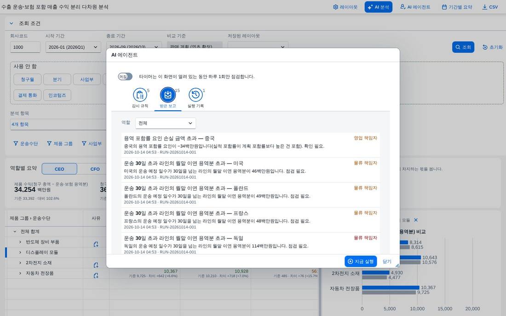
Task: Download data with the CSV button
Action: click(x=490, y=7)
